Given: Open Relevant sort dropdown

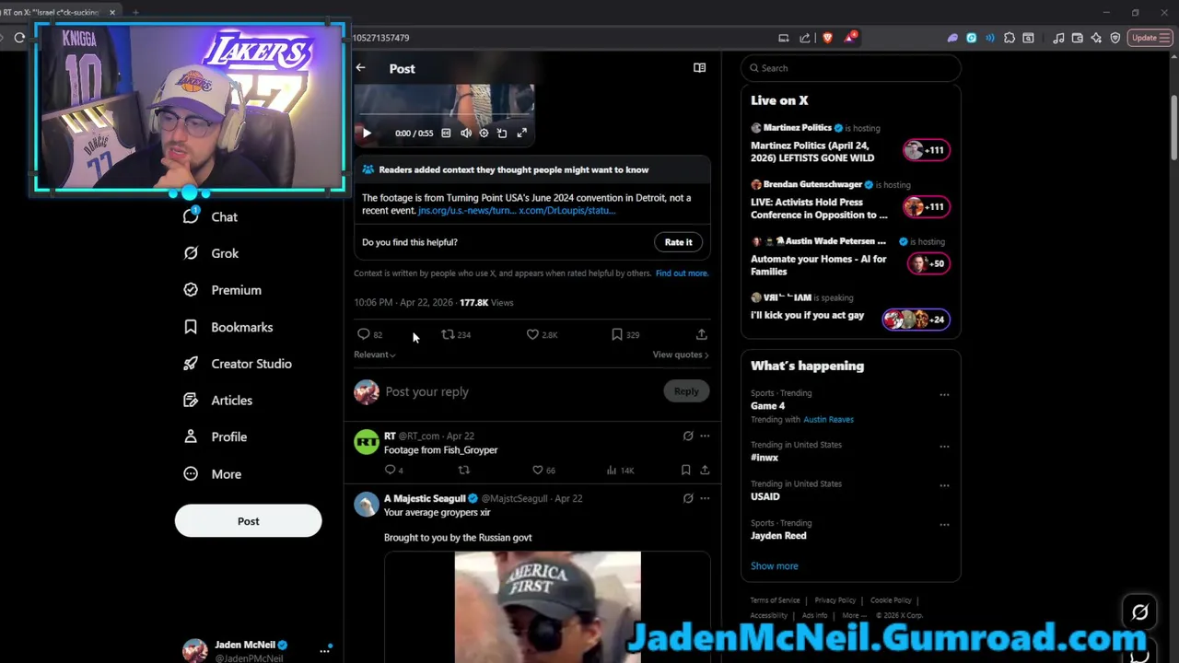Looking at the screenshot, I should (375, 355).
